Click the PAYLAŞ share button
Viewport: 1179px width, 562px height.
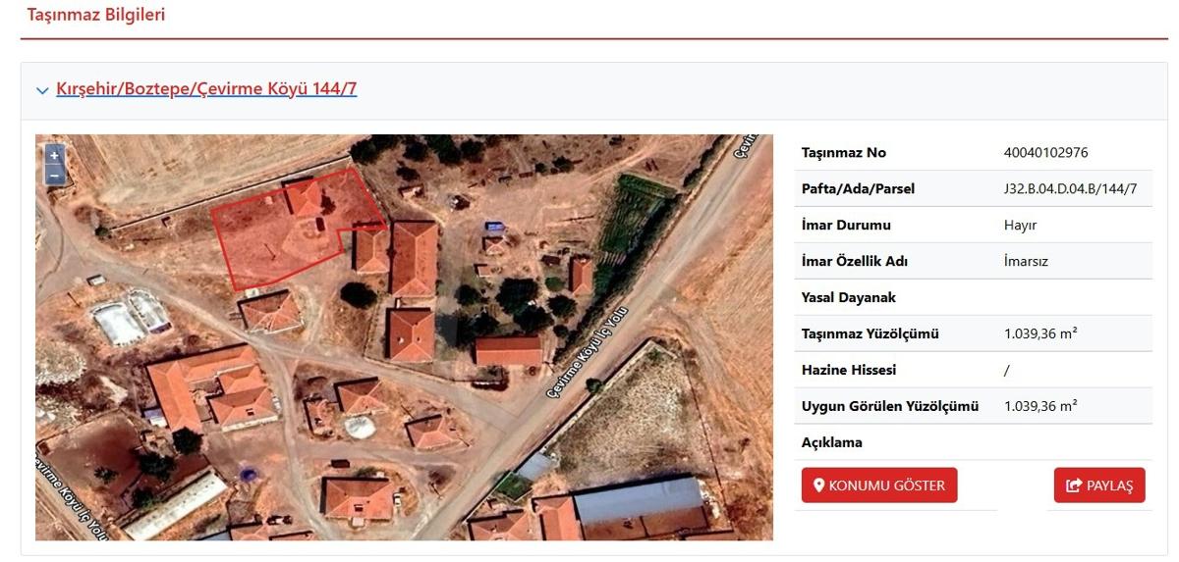coord(1099,485)
